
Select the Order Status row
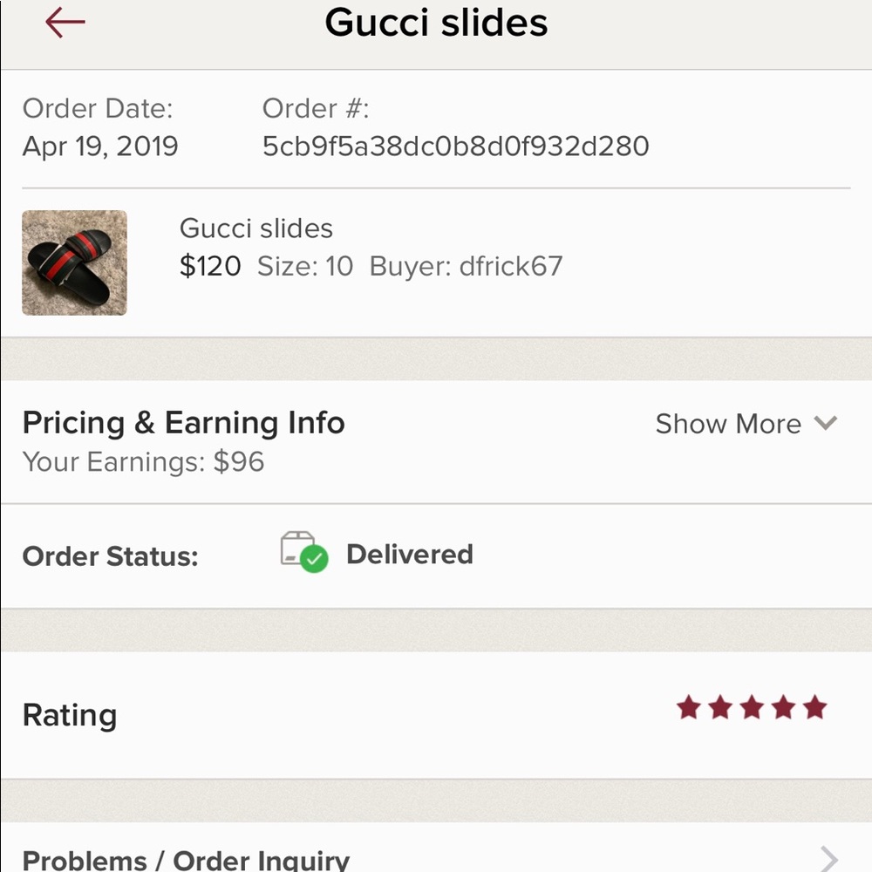pyautogui.click(x=111, y=555)
